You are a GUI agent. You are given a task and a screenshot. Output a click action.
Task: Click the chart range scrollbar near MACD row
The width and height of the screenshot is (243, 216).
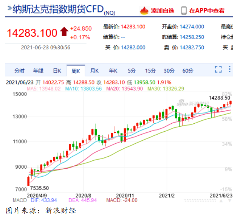(x=200, y=200)
